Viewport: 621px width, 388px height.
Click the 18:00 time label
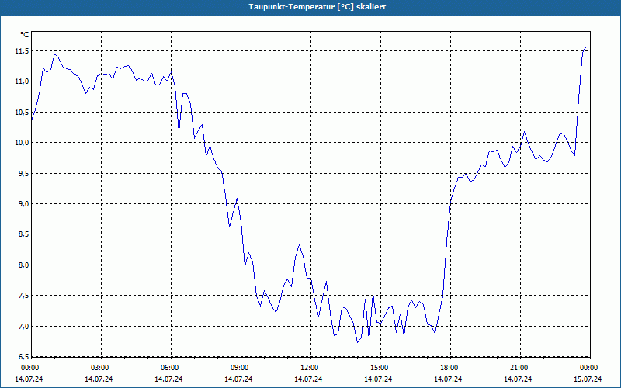coord(449,368)
